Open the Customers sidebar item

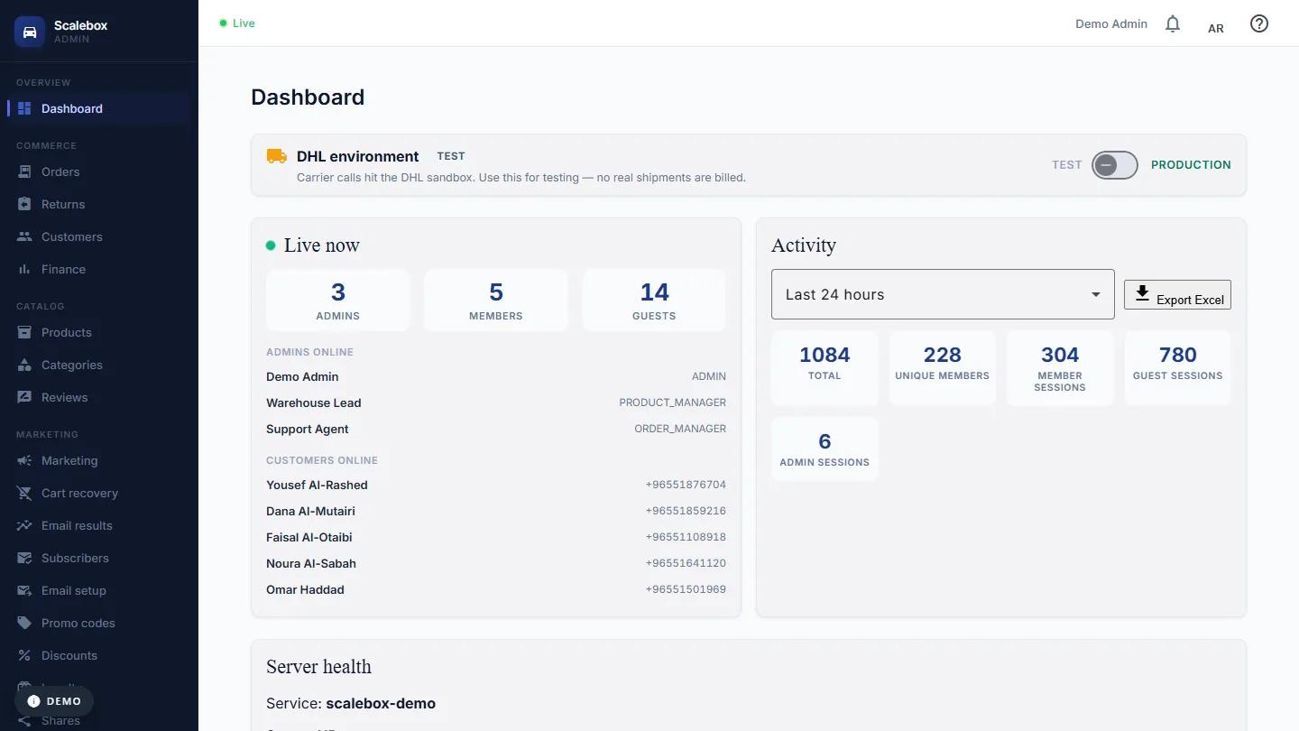click(99, 236)
